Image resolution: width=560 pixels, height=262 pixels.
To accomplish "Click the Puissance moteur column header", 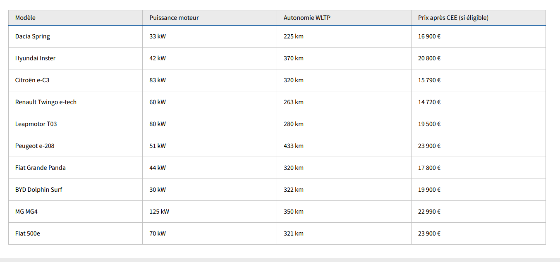I will click(x=174, y=18).
